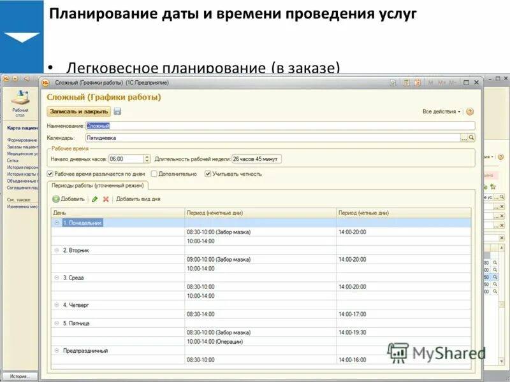Click the red X delete icon
Screen dimensions: 510x382
pyautogui.click(x=105, y=199)
